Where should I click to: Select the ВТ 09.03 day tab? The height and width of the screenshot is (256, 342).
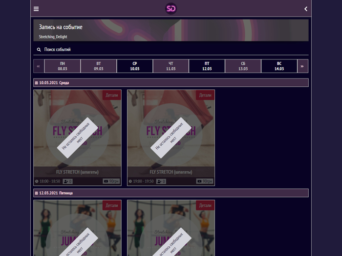(99, 66)
